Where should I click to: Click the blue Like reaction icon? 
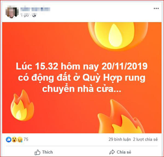click(8, 139)
